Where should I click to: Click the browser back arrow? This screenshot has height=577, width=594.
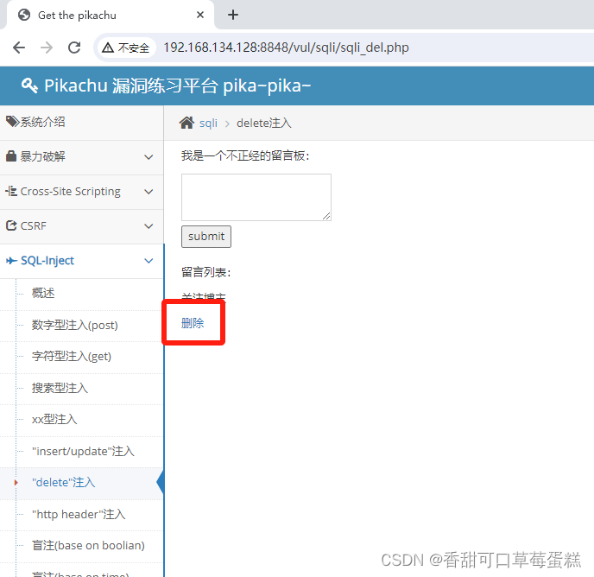coord(19,48)
